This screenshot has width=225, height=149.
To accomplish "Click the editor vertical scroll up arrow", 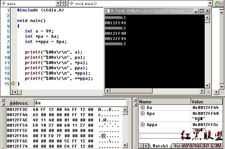I will (x=221, y=13).
